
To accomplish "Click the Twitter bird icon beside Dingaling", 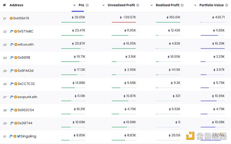I will click(18, 136).
